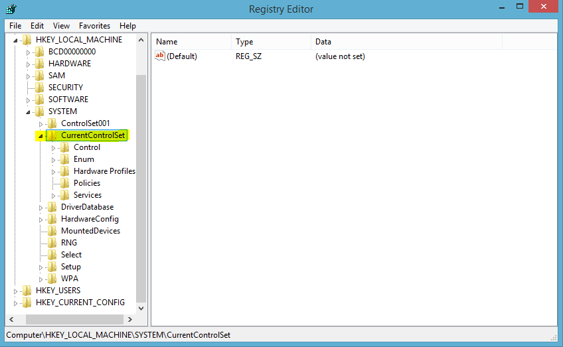This screenshot has width=563, height=347.
Task: Expand the Services subkey
Action: click(x=54, y=196)
